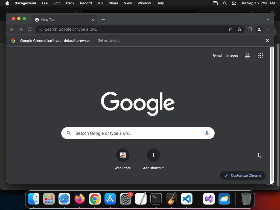Screen dimensions: 280x210
Task: Click the date and time in menu bar
Action: point(258,3)
